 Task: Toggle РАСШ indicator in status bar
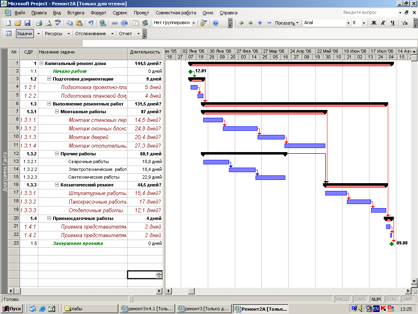pyautogui.click(x=342, y=299)
